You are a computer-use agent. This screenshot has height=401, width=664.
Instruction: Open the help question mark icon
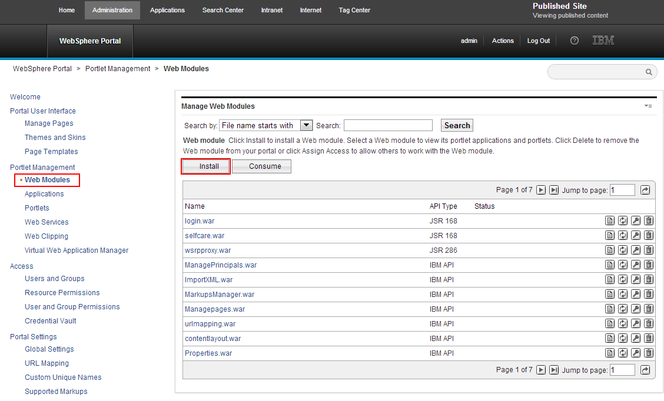(574, 41)
